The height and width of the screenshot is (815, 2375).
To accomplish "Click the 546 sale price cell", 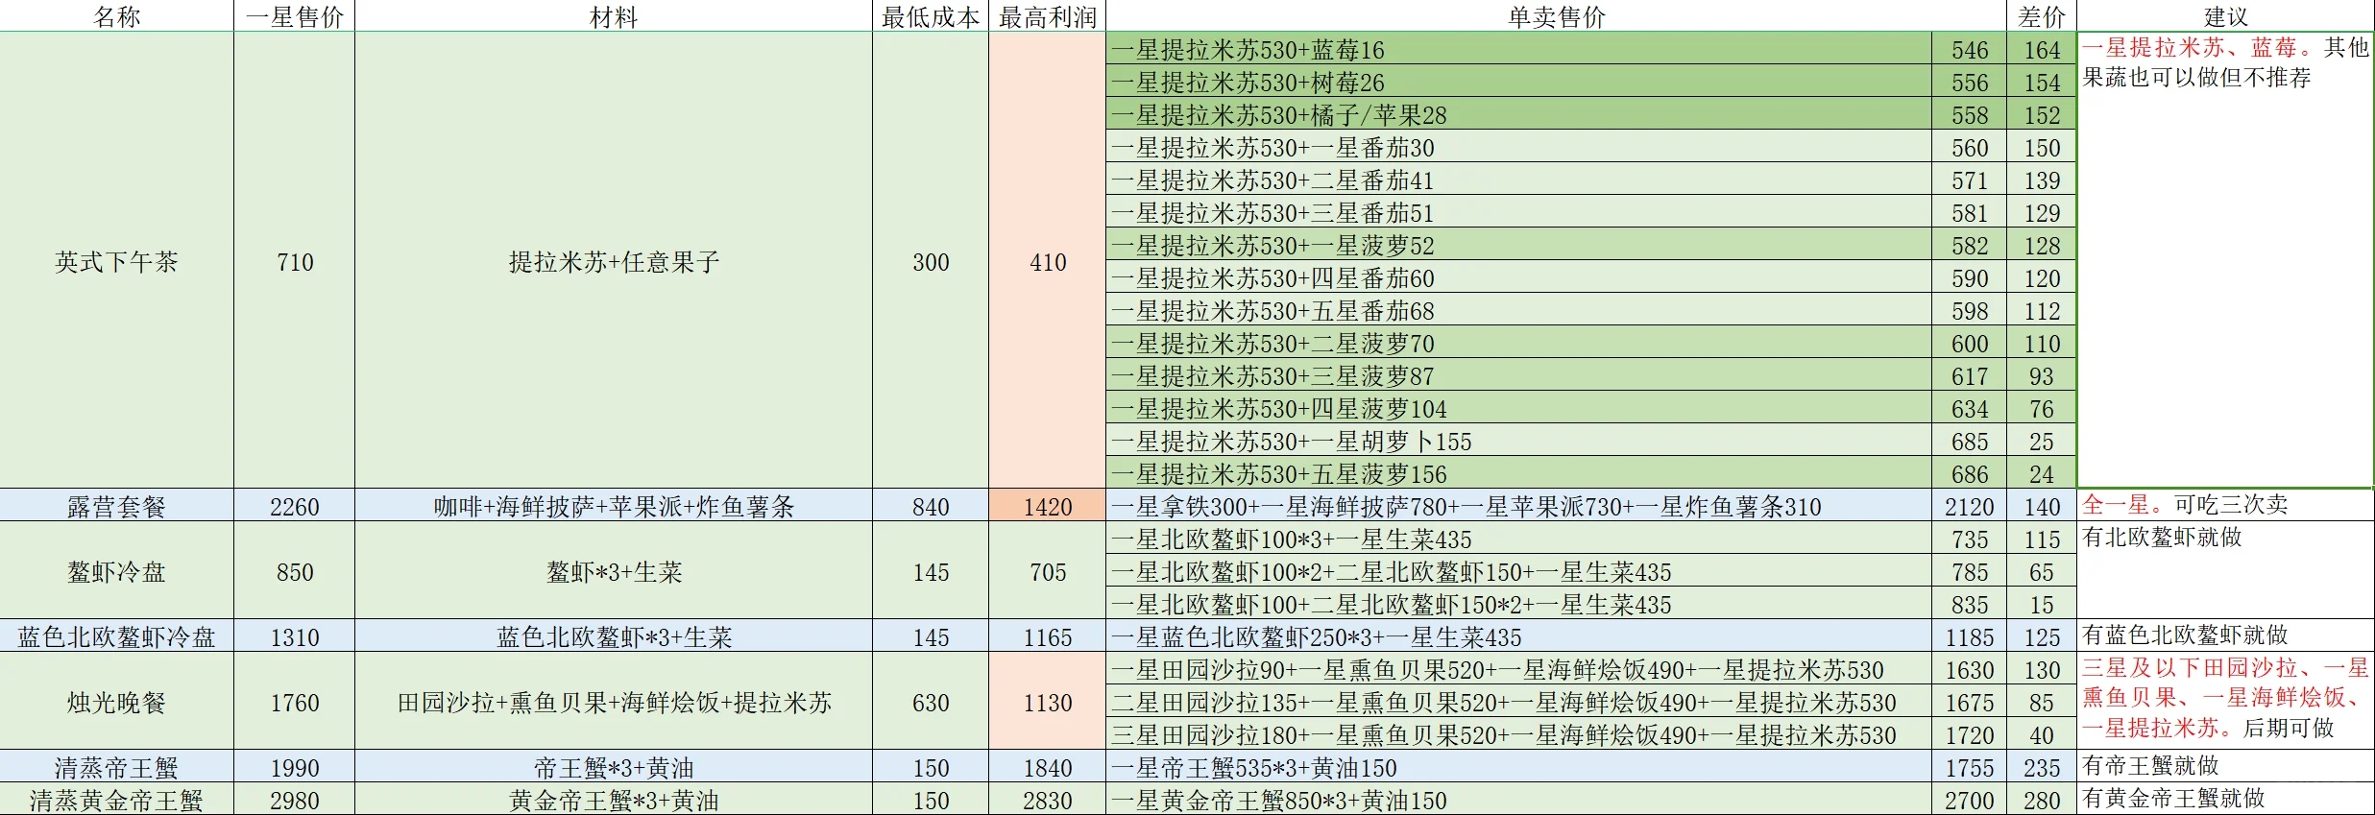I will tap(1969, 49).
